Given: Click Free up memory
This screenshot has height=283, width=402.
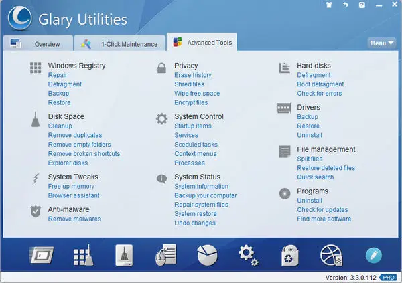Looking at the screenshot, I should click(71, 187).
